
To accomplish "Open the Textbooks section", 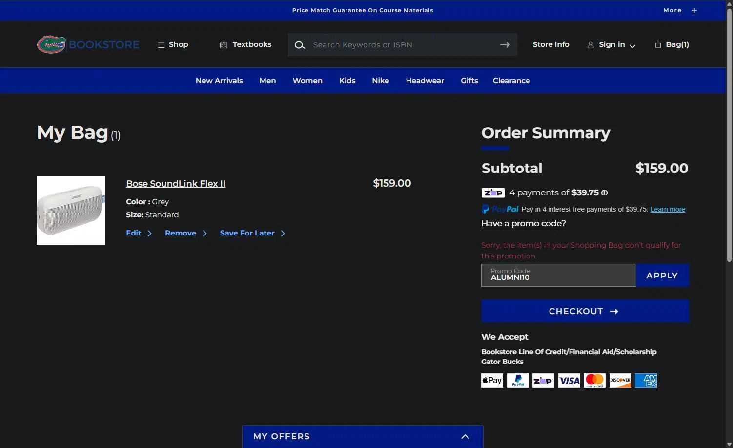I will click(x=245, y=44).
